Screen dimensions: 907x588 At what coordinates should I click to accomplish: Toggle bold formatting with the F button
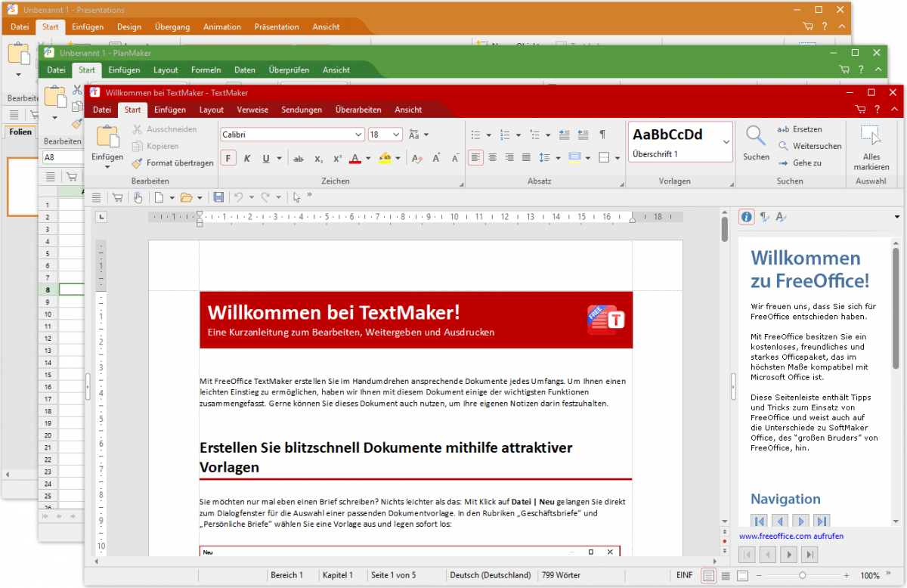229,159
